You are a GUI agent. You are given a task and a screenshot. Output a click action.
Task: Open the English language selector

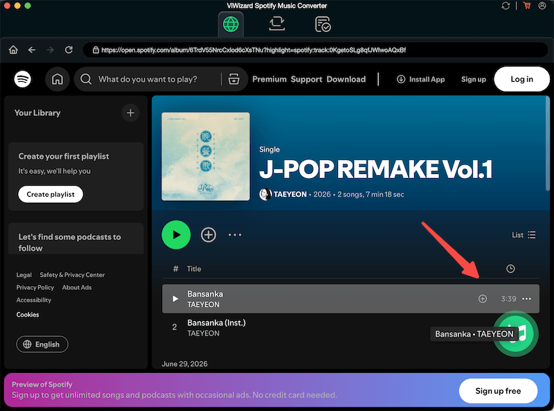(42, 344)
